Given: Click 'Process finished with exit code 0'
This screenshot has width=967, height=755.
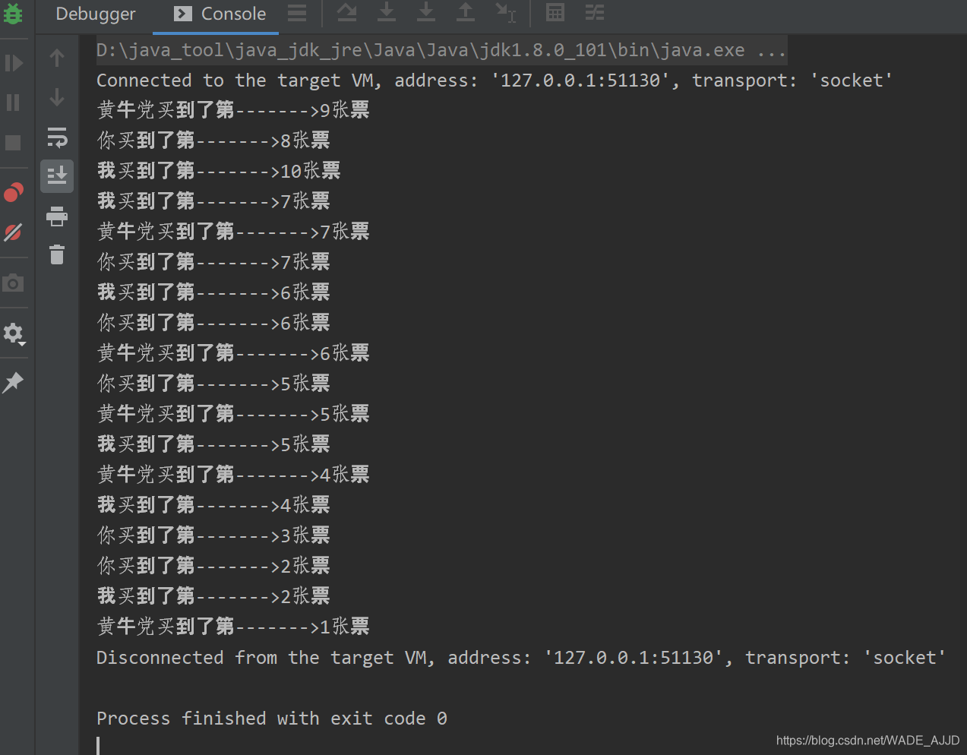Looking at the screenshot, I should (272, 719).
